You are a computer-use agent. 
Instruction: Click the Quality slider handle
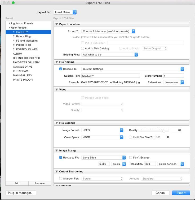click(x=164, y=131)
